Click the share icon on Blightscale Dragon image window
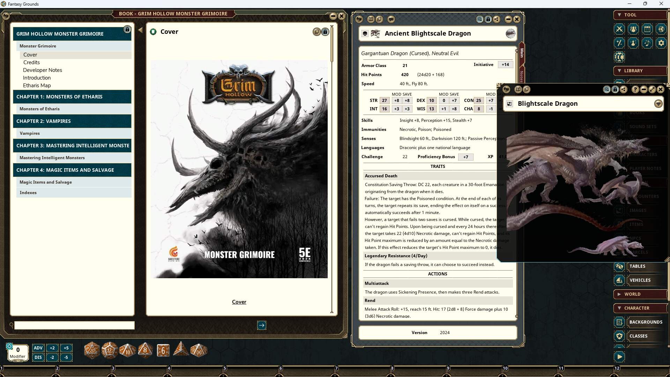The height and width of the screenshot is (377, 670). point(624,90)
